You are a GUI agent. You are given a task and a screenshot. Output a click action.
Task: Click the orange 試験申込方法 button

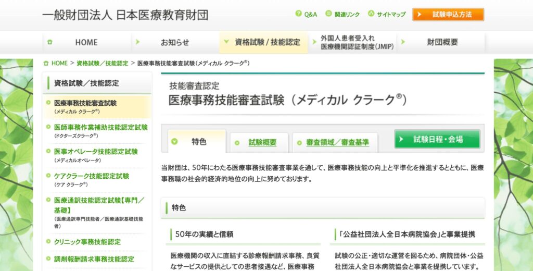coord(448,15)
